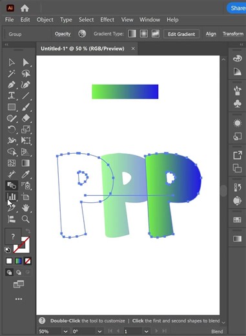Open rotation angle dropdown arrow
This screenshot has height=336, width=246.
(x=99, y=331)
